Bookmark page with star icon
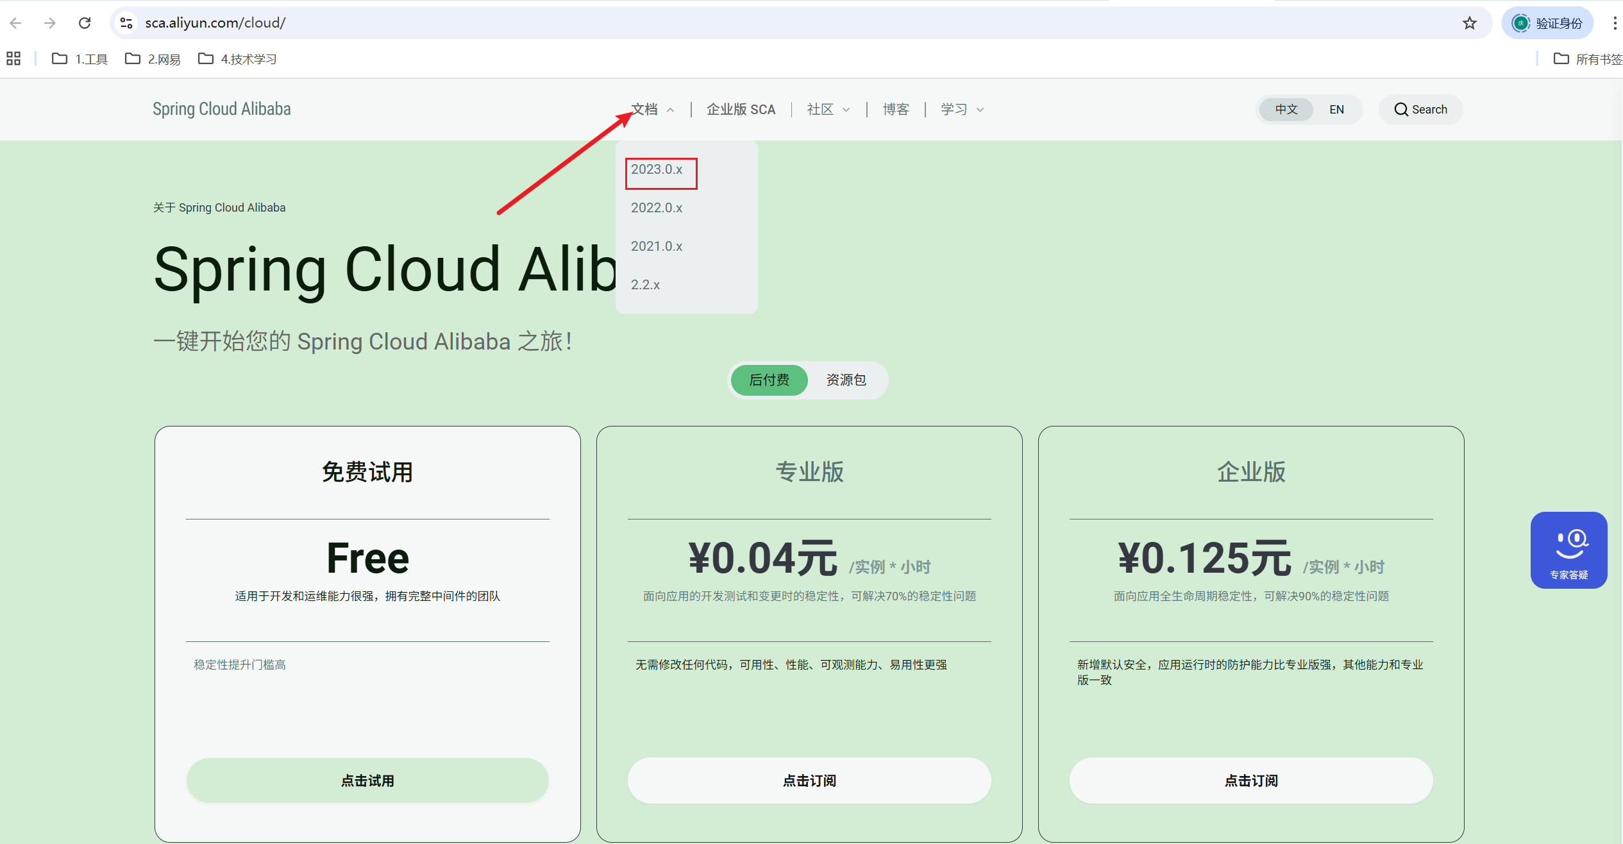 coord(1469,23)
